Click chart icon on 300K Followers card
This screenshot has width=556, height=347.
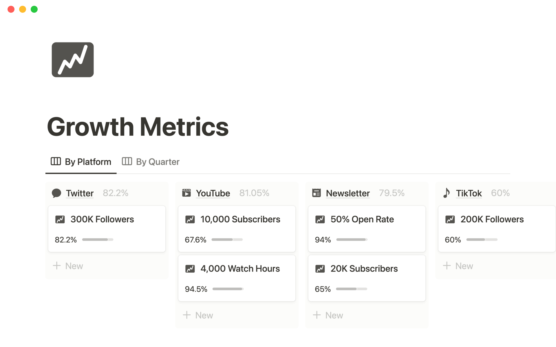point(60,219)
